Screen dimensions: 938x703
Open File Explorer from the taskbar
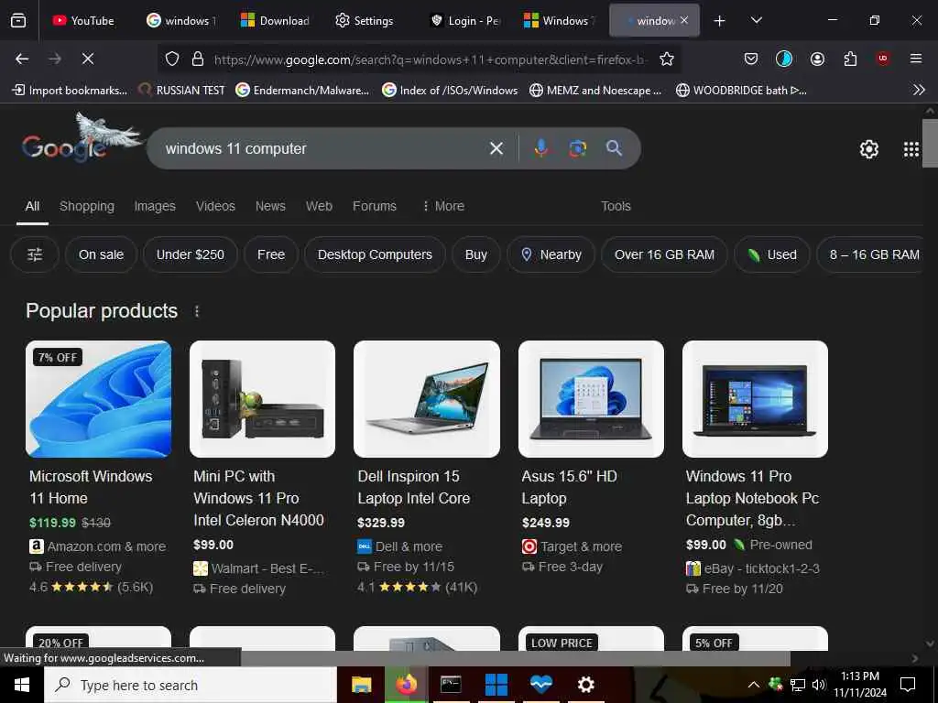point(361,685)
